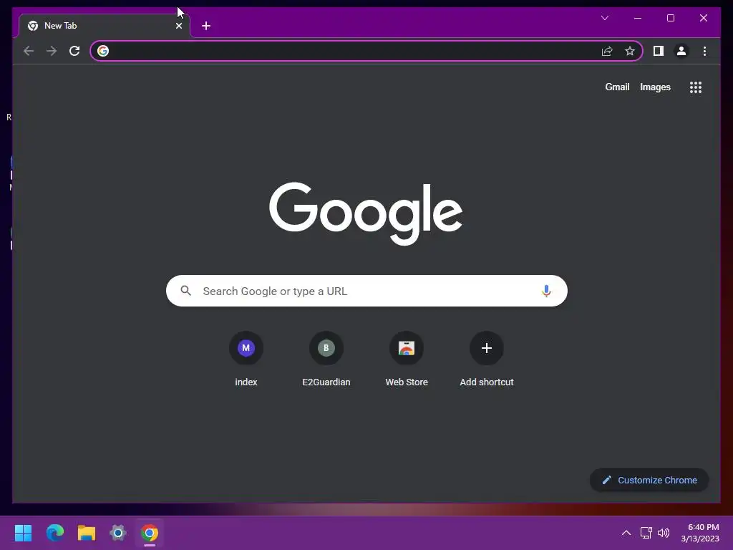The height and width of the screenshot is (550, 733).
Task: Open the E2Guardian shortcut
Action: (x=326, y=360)
